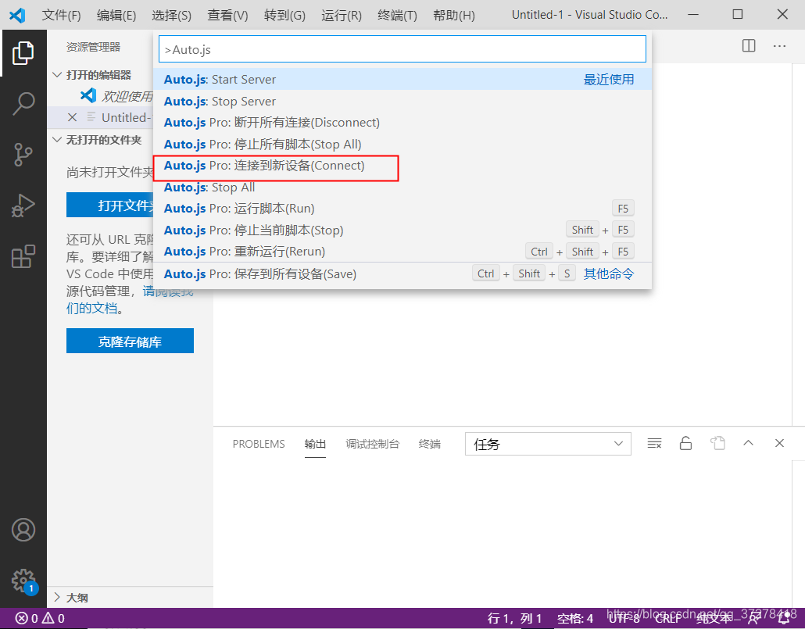Select Auto.js Pro: 停止当前脚本(Stop)
The image size is (805, 629).
[x=402, y=230]
